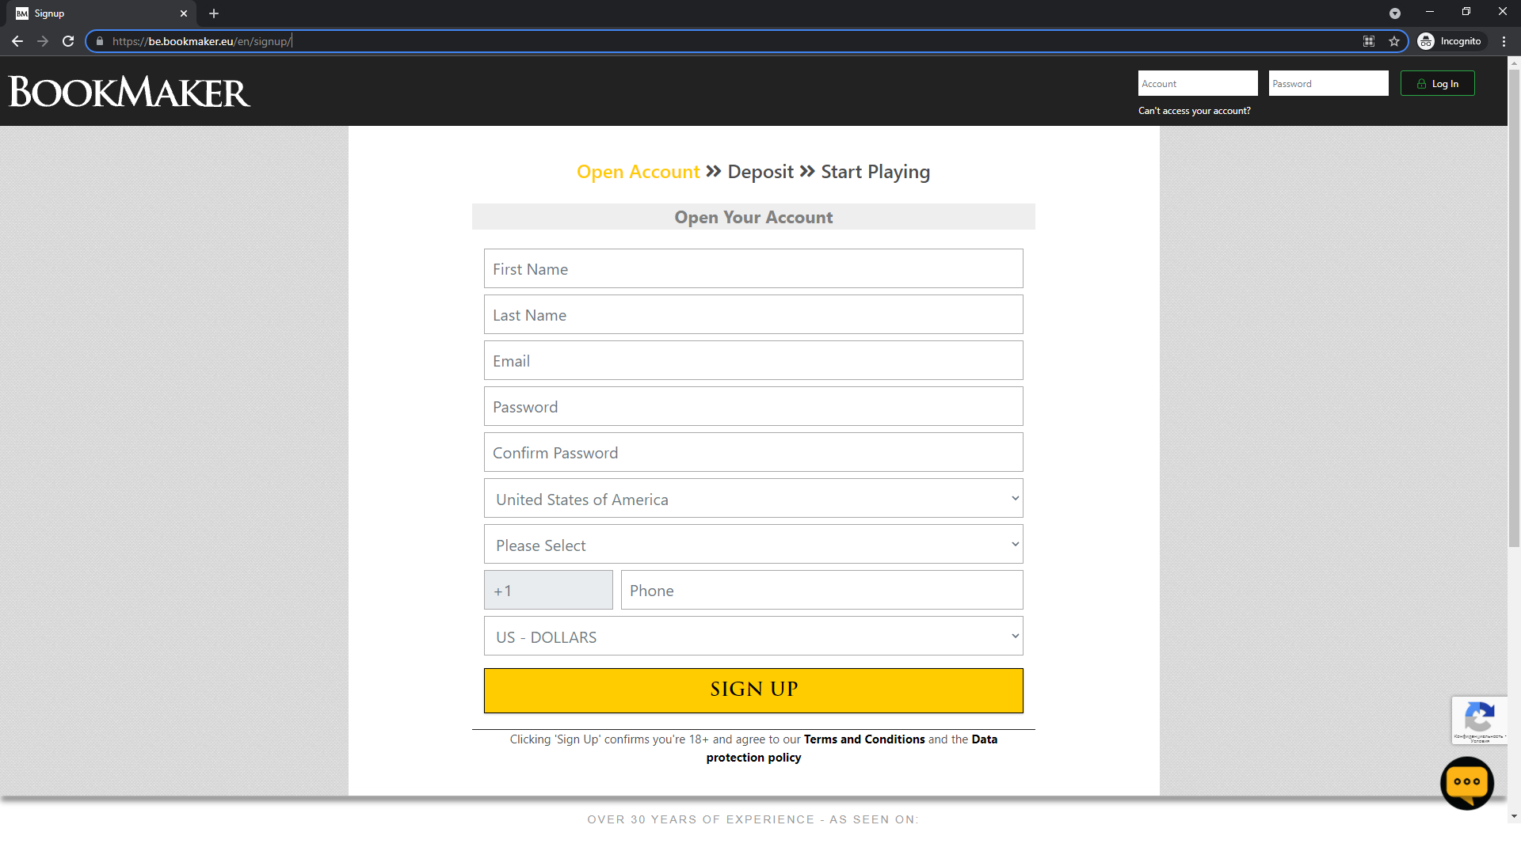Screen dimensions: 1521x855
Task: Click the scrollbar up arrow
Action: click(x=1514, y=63)
